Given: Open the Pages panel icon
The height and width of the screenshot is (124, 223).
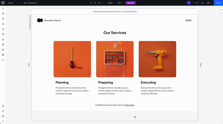Looking at the screenshot, I should tap(3, 19).
